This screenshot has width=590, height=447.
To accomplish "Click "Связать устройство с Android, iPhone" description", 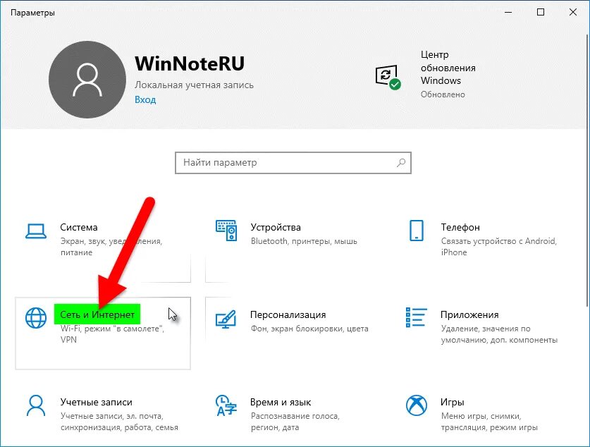I will point(498,247).
